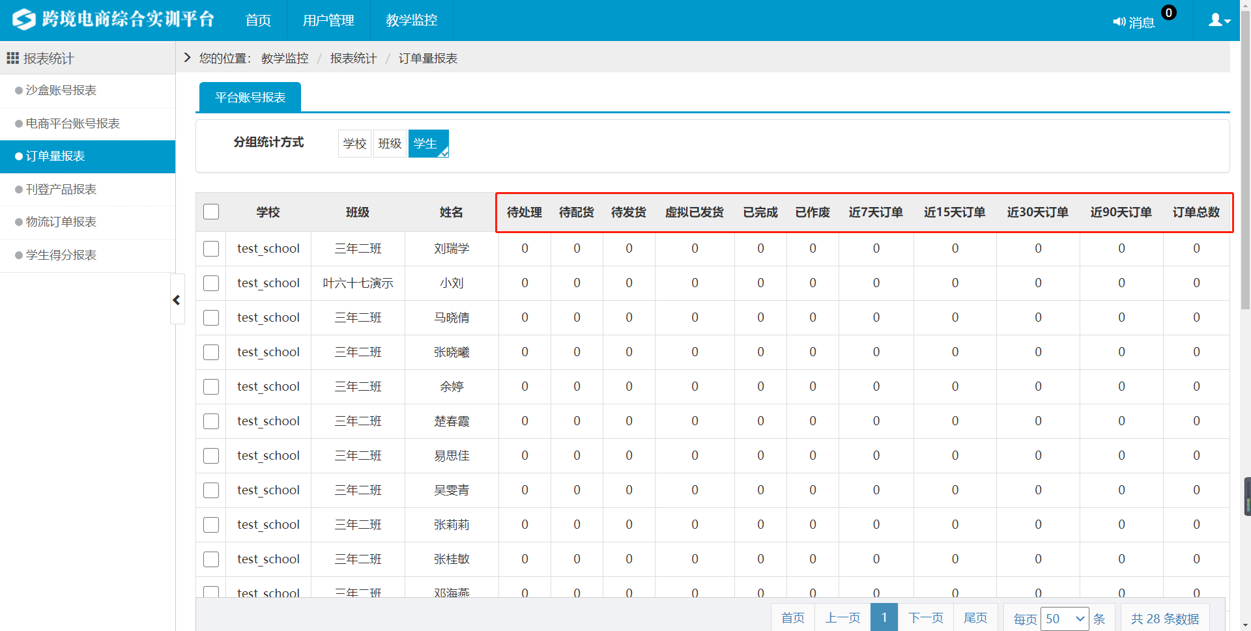Open the 用户管理 menu

(328, 21)
